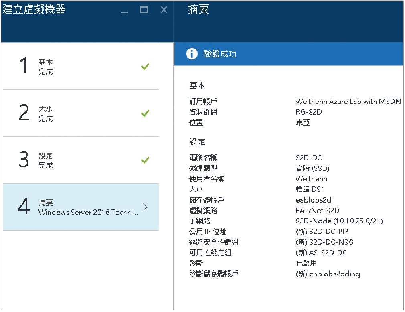This screenshot has width=405, height=312.
Task: Click the 診斷儲存體帳戶 label
Action: point(213,274)
